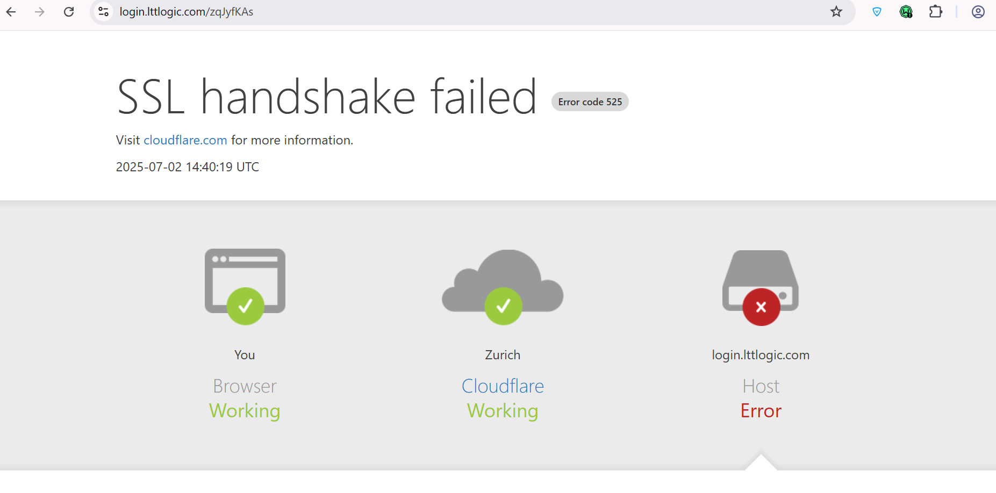Open the Extensions puzzle piece menu
The height and width of the screenshot is (493, 996).
tap(936, 12)
